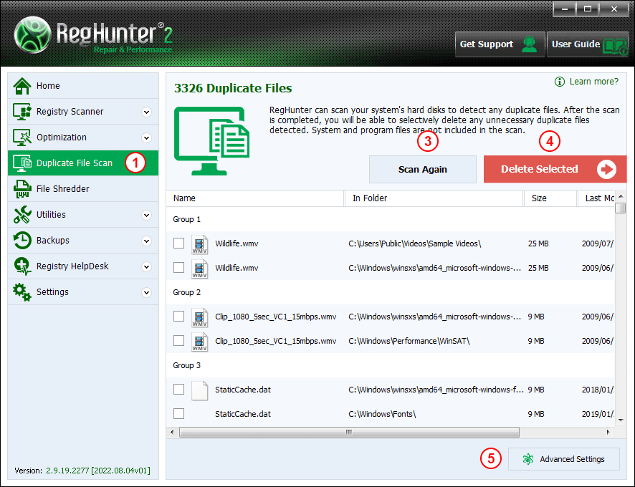Open Advanced Settings at the bottom right
635x487 pixels.
563,460
